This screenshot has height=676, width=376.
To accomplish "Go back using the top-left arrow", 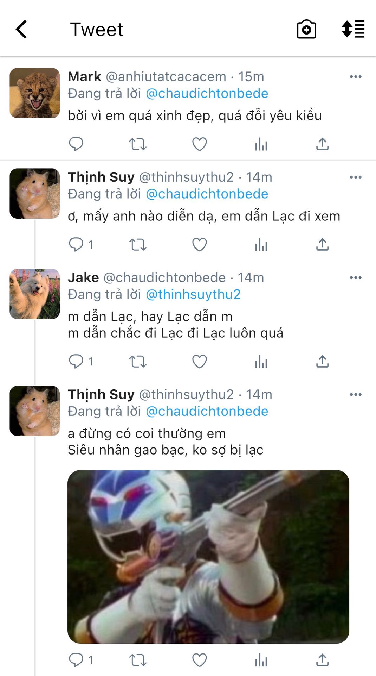I will pyautogui.click(x=21, y=29).
